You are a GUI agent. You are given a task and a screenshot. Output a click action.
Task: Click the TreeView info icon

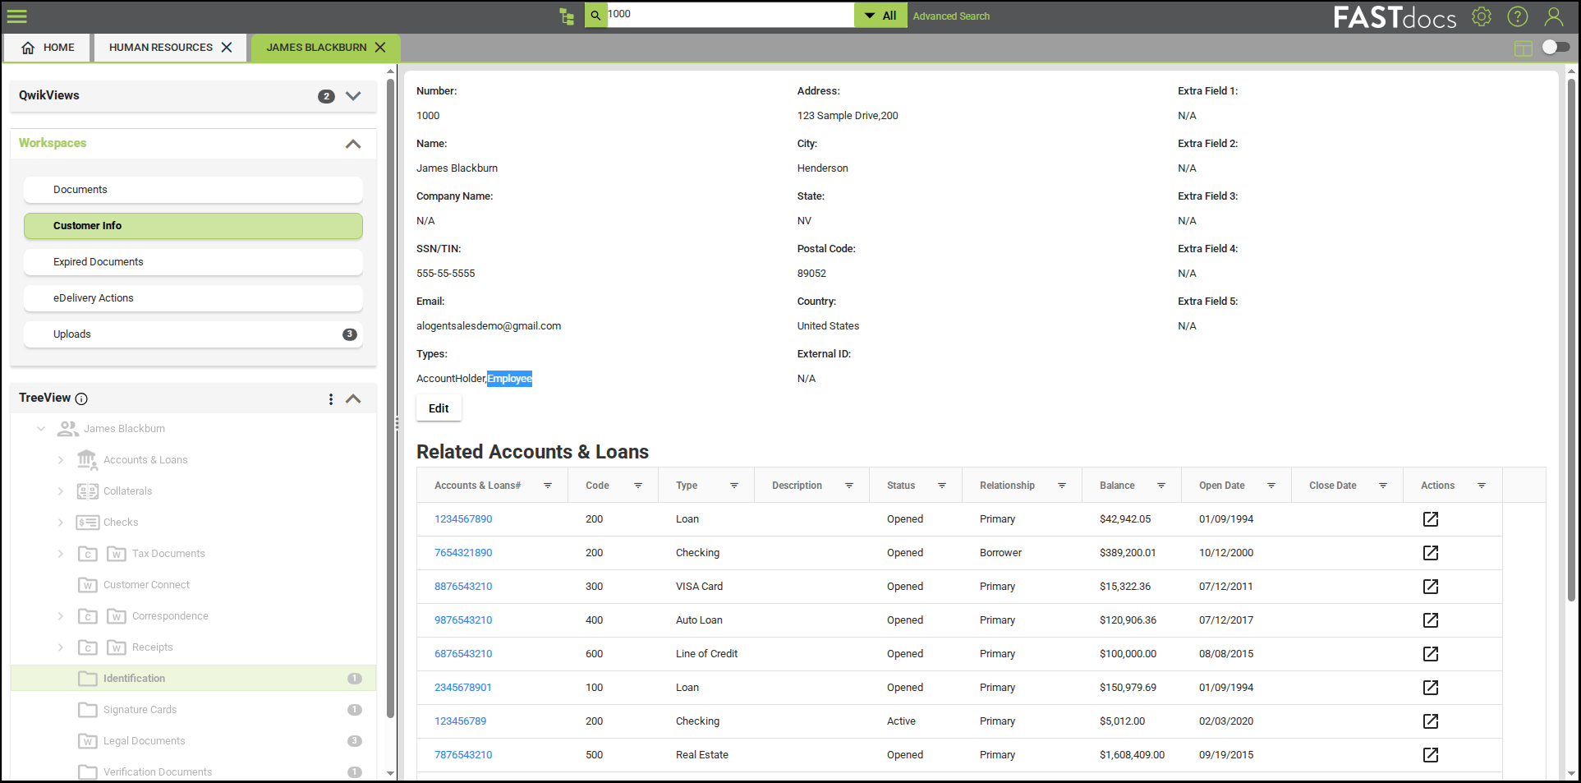click(x=81, y=399)
